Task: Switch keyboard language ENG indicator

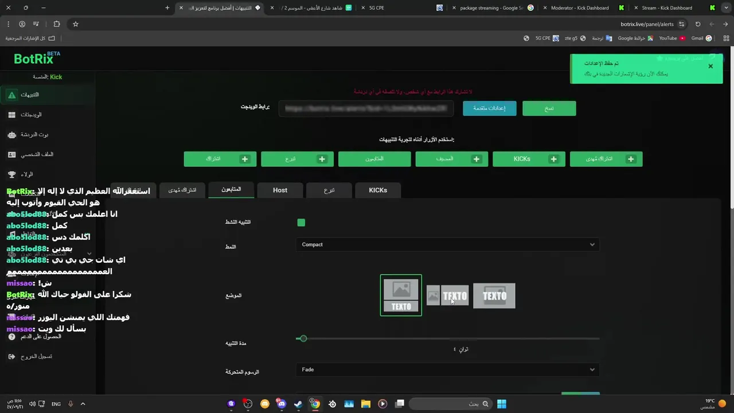Action: (56, 404)
